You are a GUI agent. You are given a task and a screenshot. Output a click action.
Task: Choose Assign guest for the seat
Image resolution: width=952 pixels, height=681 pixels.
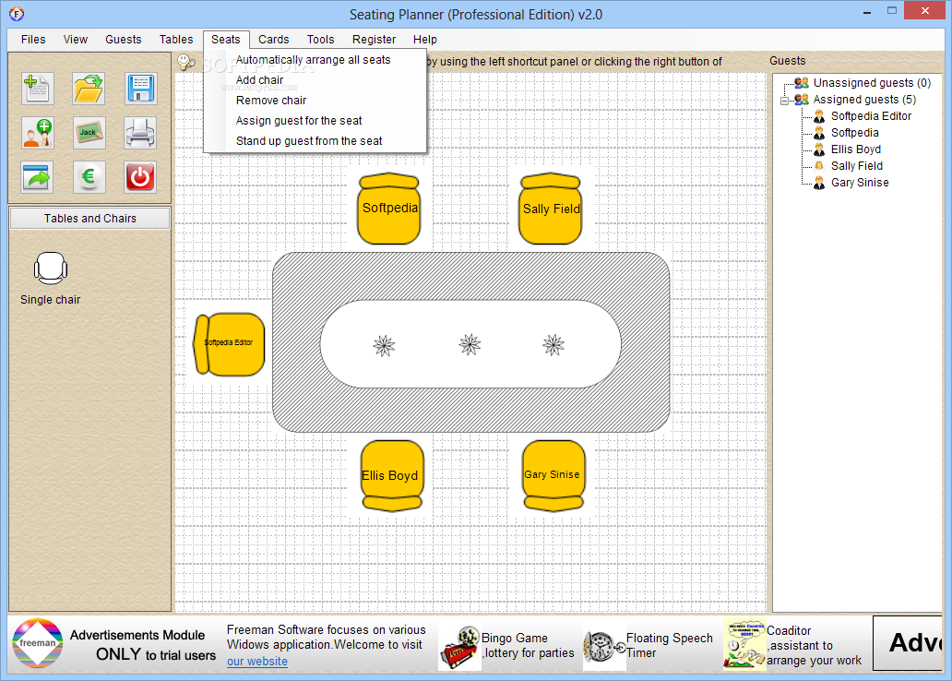[315, 121]
